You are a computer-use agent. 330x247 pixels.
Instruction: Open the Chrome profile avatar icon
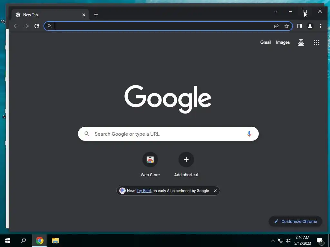tap(310, 26)
